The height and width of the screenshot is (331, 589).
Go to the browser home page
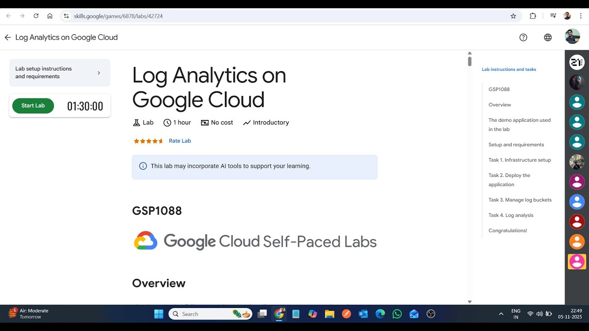(50, 16)
